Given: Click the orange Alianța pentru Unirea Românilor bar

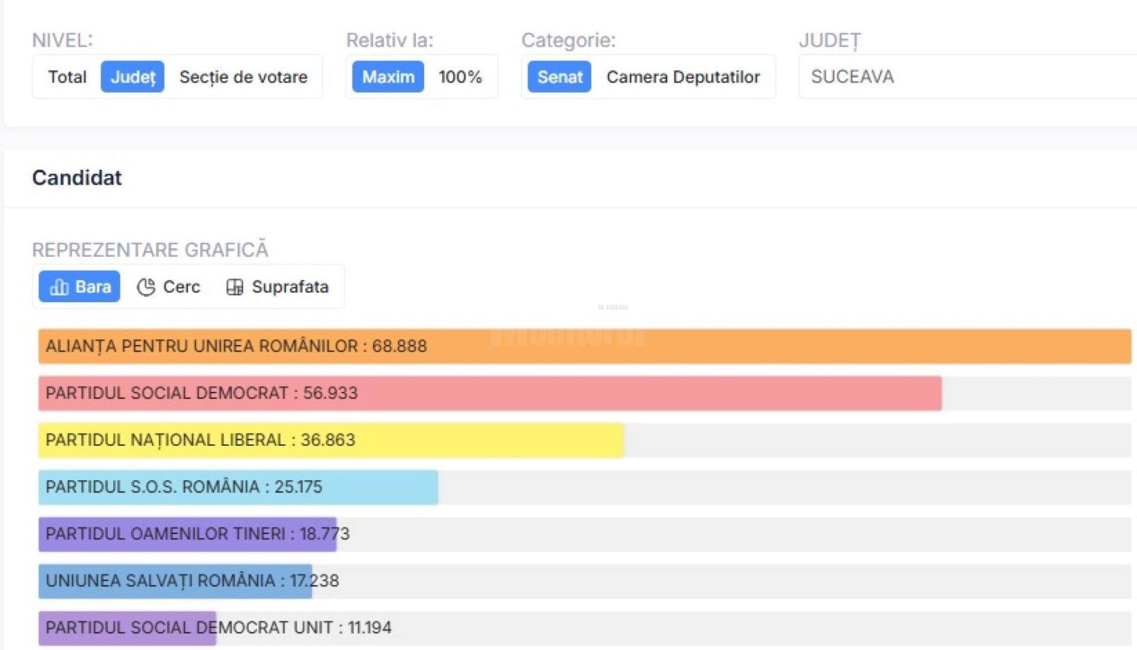Looking at the screenshot, I should pos(584,346).
